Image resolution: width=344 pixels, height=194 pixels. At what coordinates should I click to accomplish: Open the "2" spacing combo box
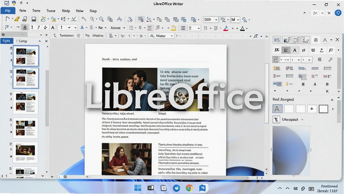tap(194, 28)
